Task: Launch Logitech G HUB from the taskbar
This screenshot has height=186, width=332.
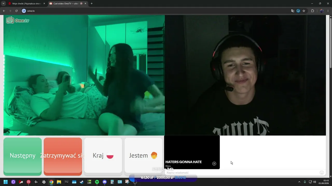Action: pos(36,182)
